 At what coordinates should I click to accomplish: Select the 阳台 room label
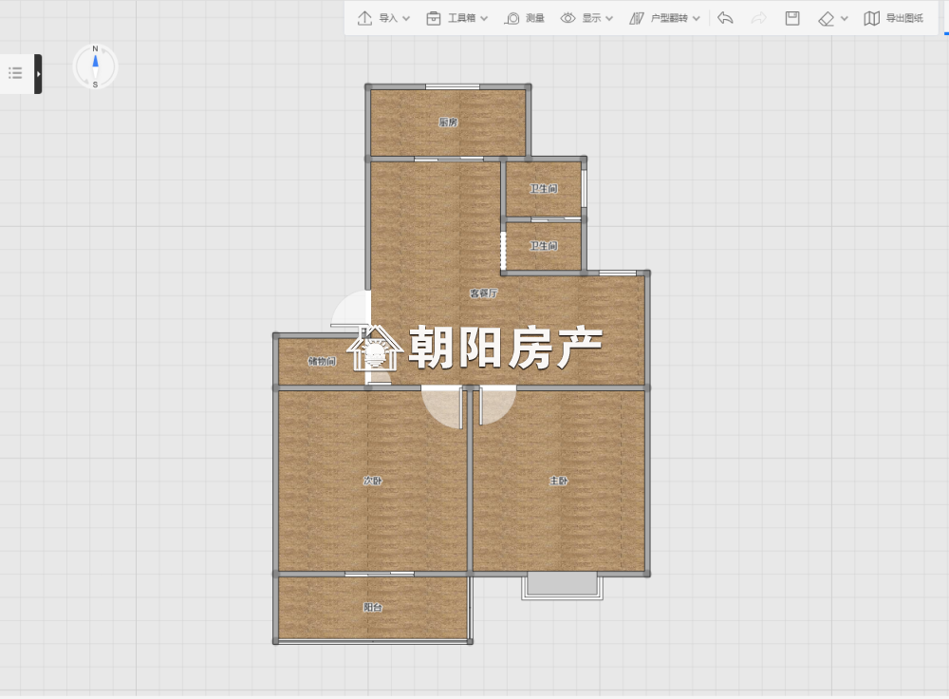point(373,607)
